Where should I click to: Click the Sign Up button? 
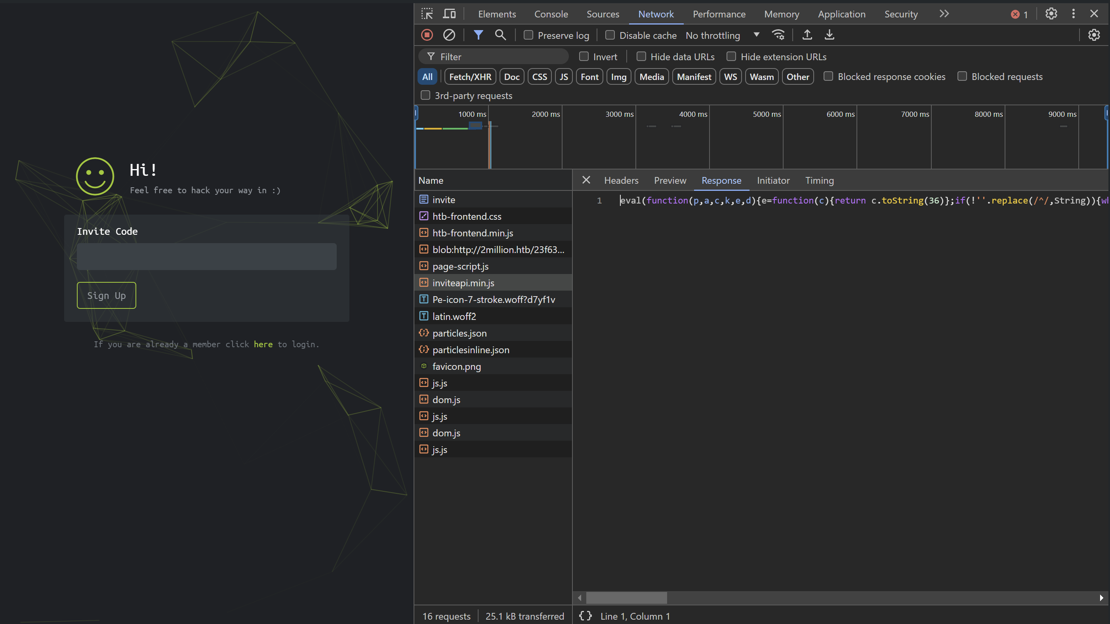106,296
